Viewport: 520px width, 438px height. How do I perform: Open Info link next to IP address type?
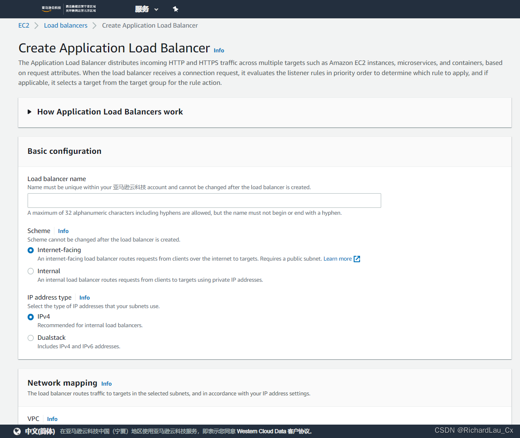[x=84, y=298]
